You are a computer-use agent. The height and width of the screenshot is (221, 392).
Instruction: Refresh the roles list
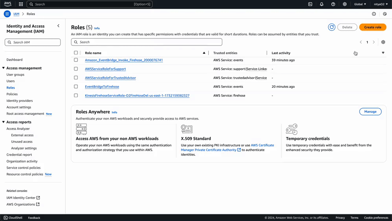pyautogui.click(x=332, y=27)
